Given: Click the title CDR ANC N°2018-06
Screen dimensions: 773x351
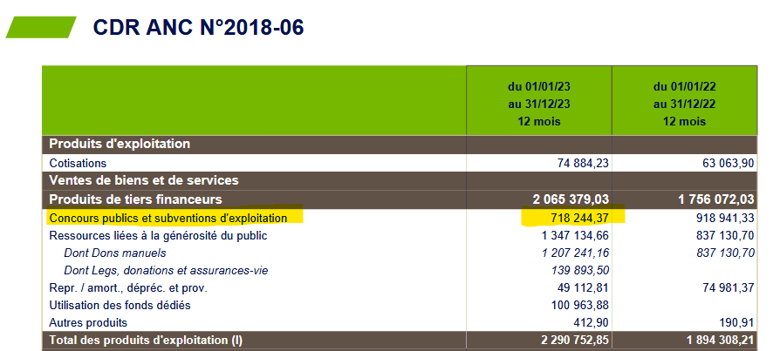Looking at the screenshot, I should pos(198,28).
